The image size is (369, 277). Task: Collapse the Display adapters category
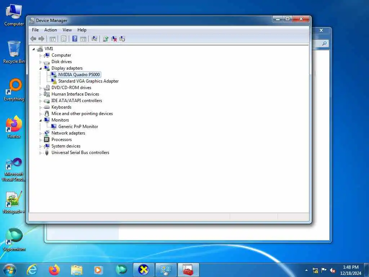(40, 69)
